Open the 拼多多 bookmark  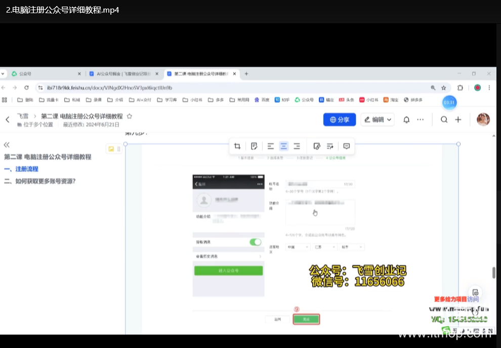coord(413,100)
